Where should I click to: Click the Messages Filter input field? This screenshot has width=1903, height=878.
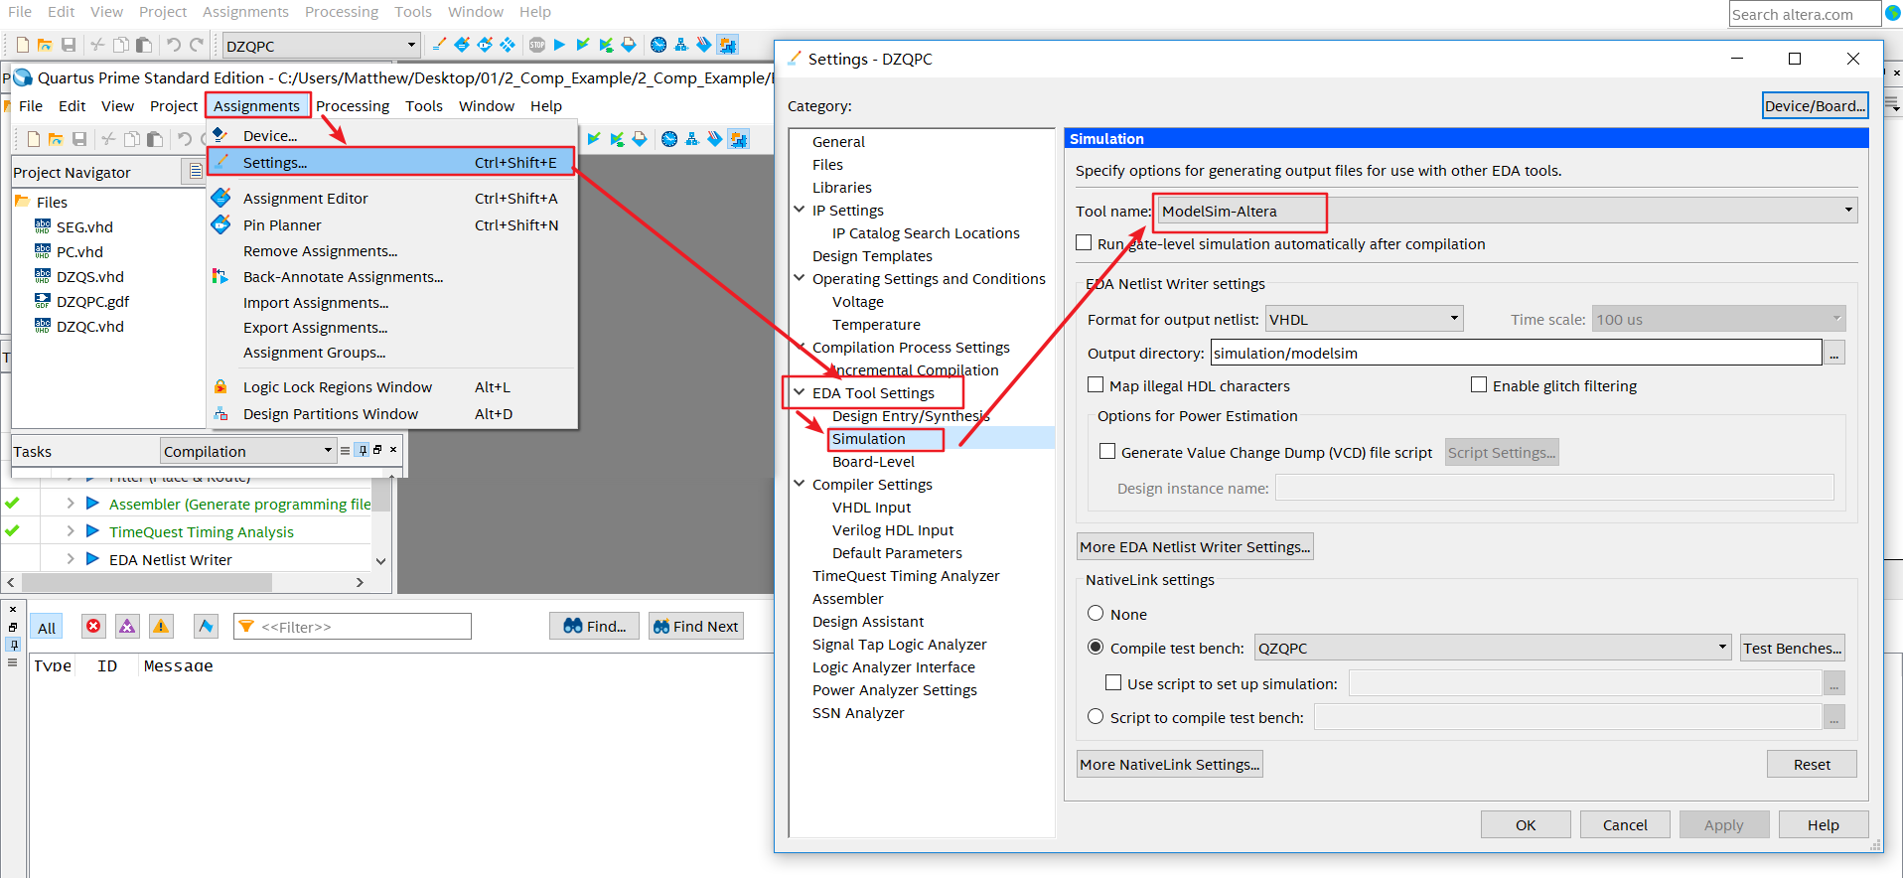tap(353, 626)
